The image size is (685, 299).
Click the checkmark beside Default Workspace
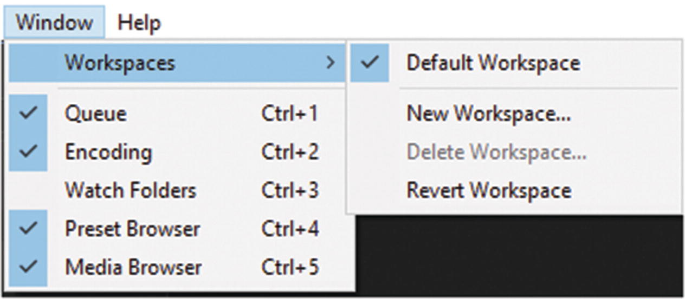(370, 63)
